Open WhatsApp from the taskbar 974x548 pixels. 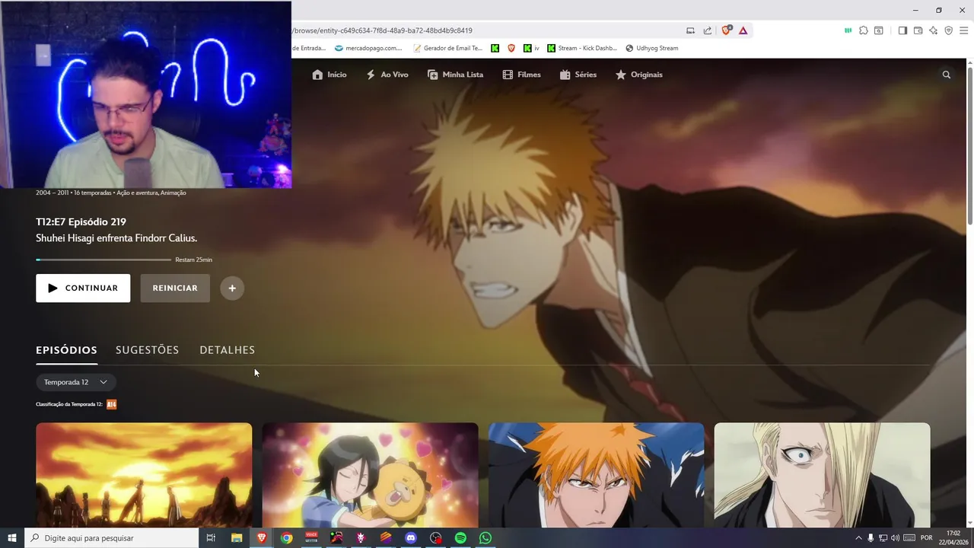click(x=485, y=538)
